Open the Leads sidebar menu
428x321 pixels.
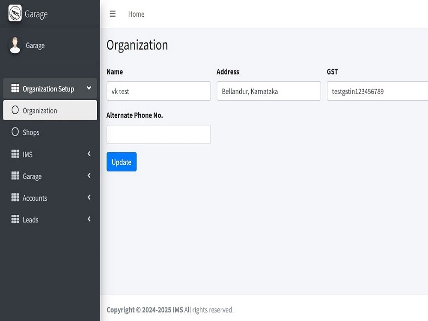50,220
